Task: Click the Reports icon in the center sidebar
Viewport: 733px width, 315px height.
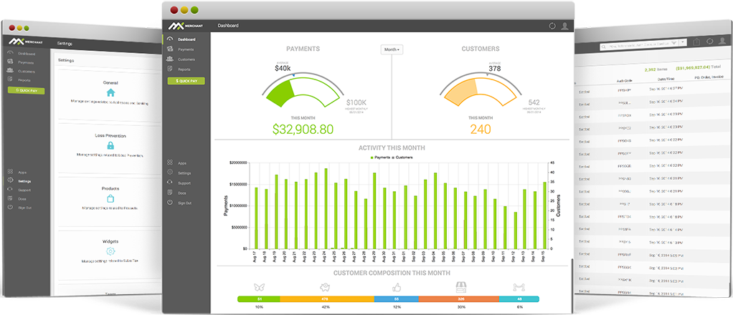Action: click(x=170, y=69)
